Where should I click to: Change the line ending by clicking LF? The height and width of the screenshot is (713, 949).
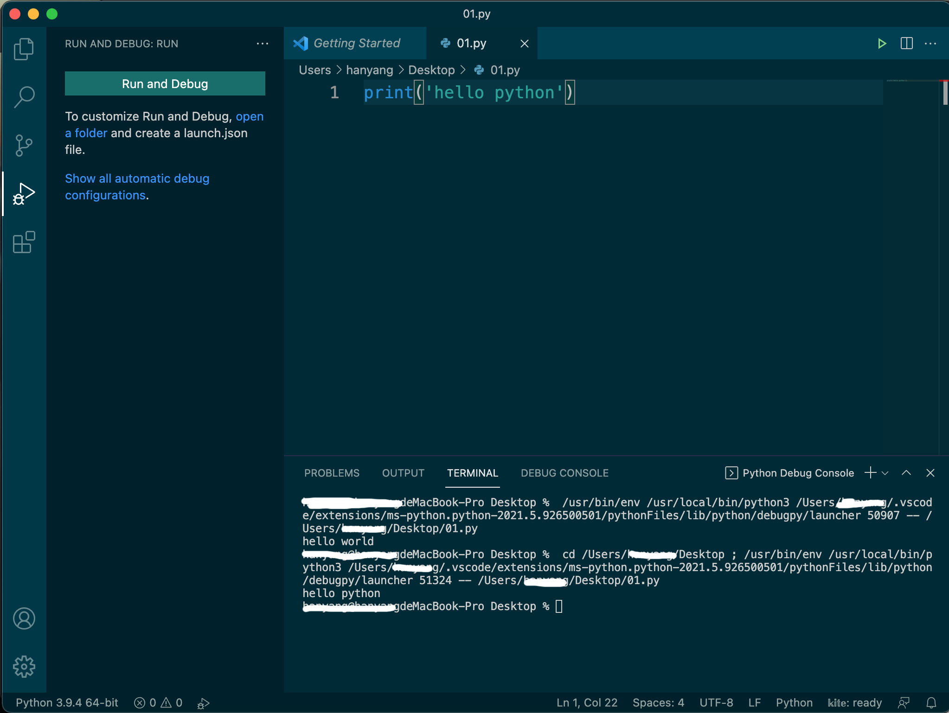(x=754, y=702)
